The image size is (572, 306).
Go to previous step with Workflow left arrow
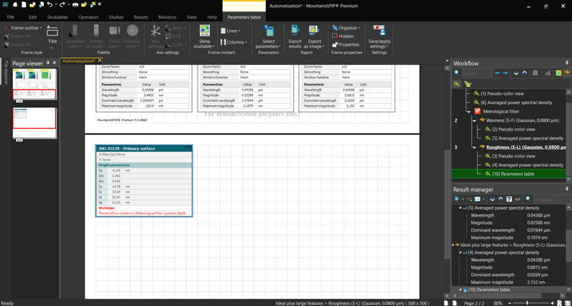(x=497, y=73)
